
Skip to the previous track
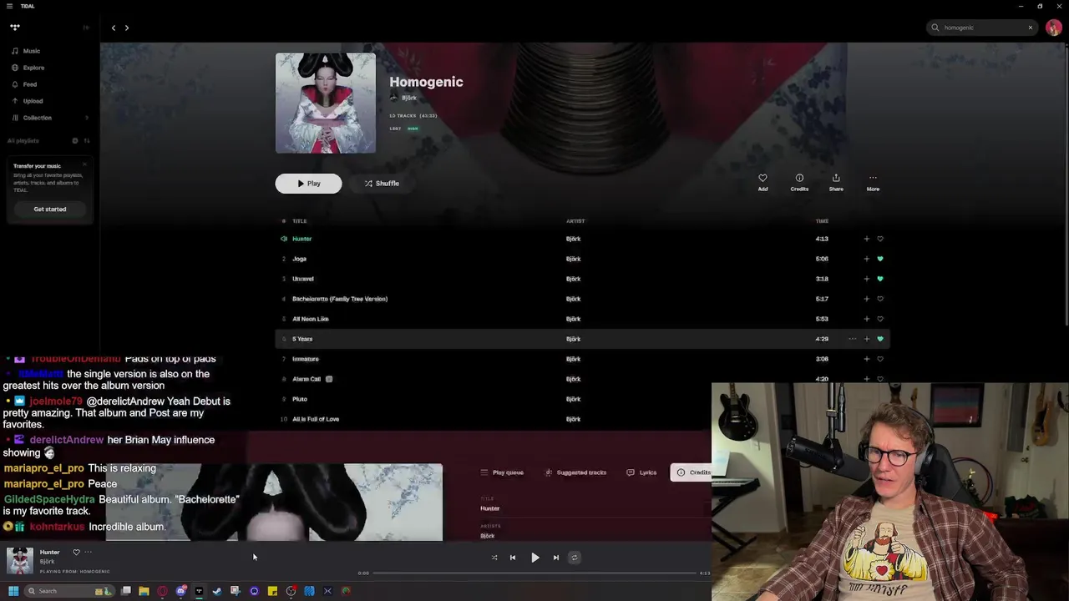513,558
